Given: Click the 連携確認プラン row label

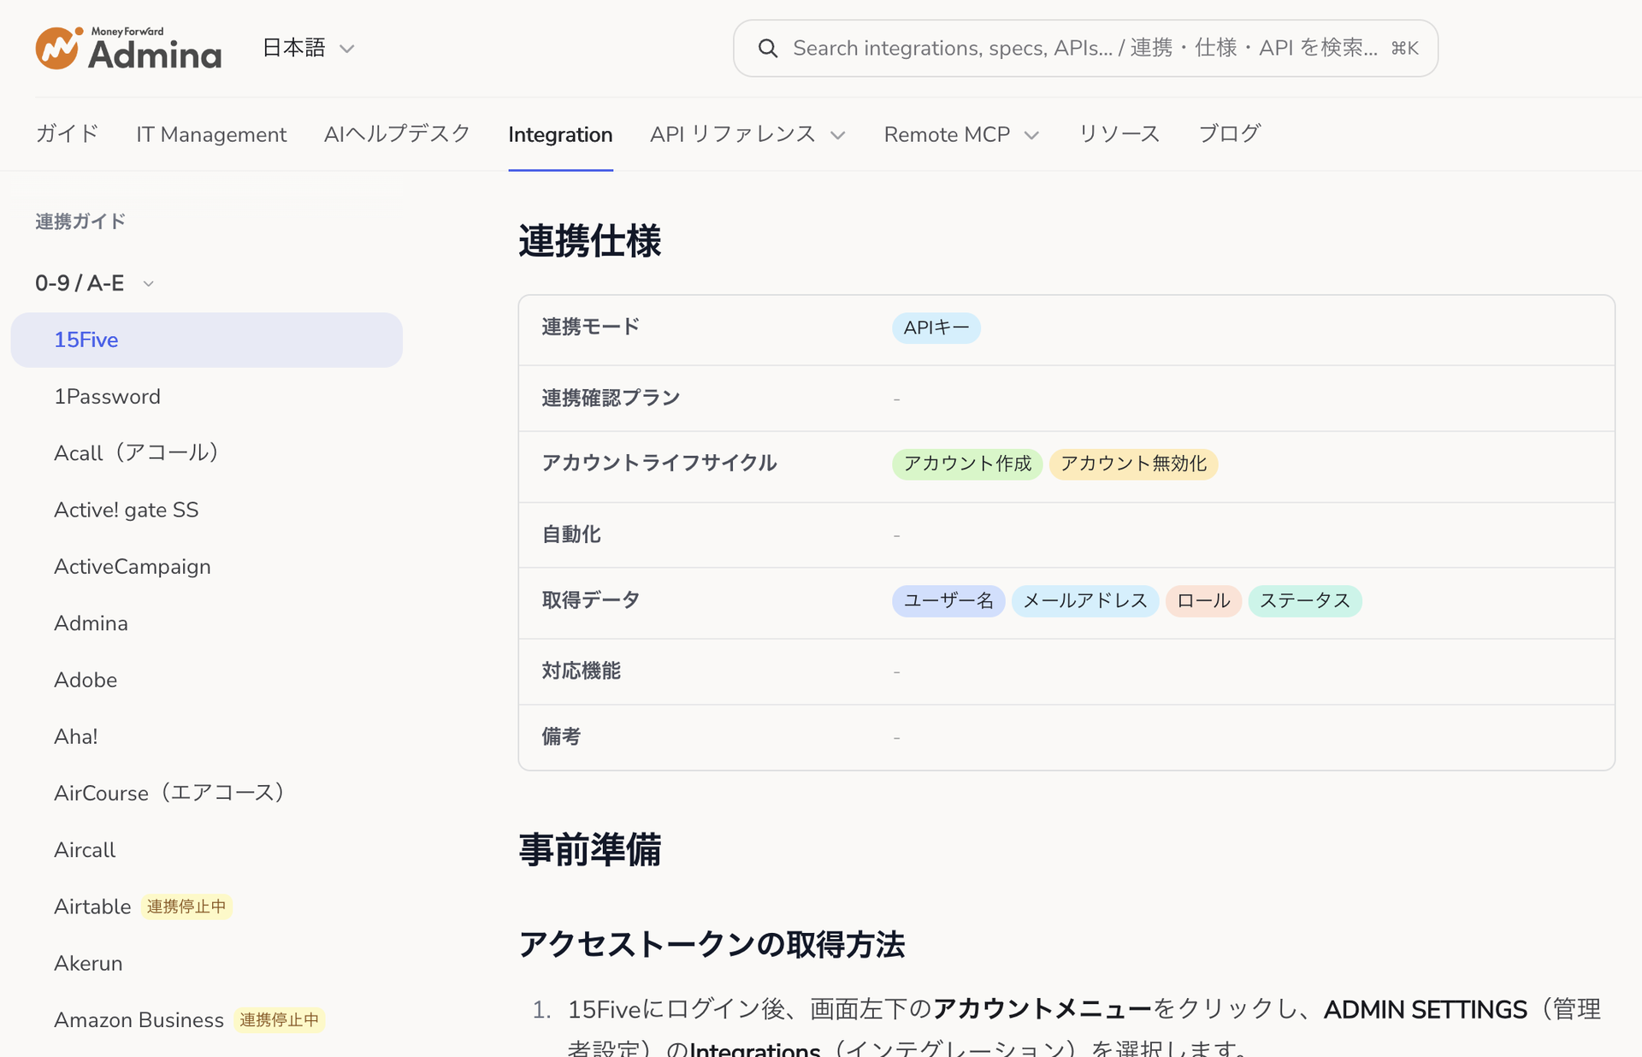Looking at the screenshot, I should [x=611, y=398].
